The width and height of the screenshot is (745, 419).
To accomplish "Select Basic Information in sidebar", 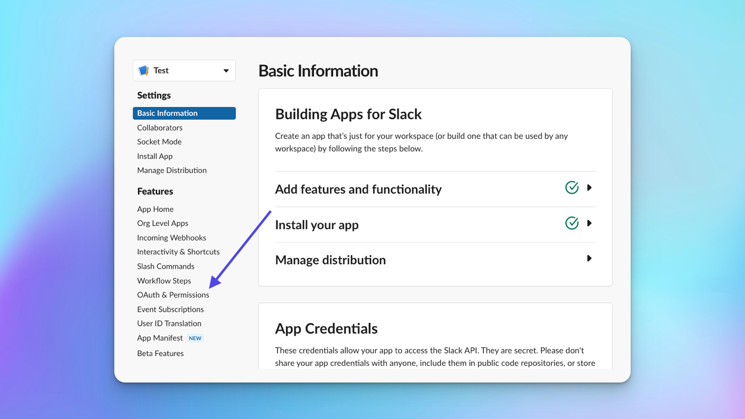I will [168, 113].
